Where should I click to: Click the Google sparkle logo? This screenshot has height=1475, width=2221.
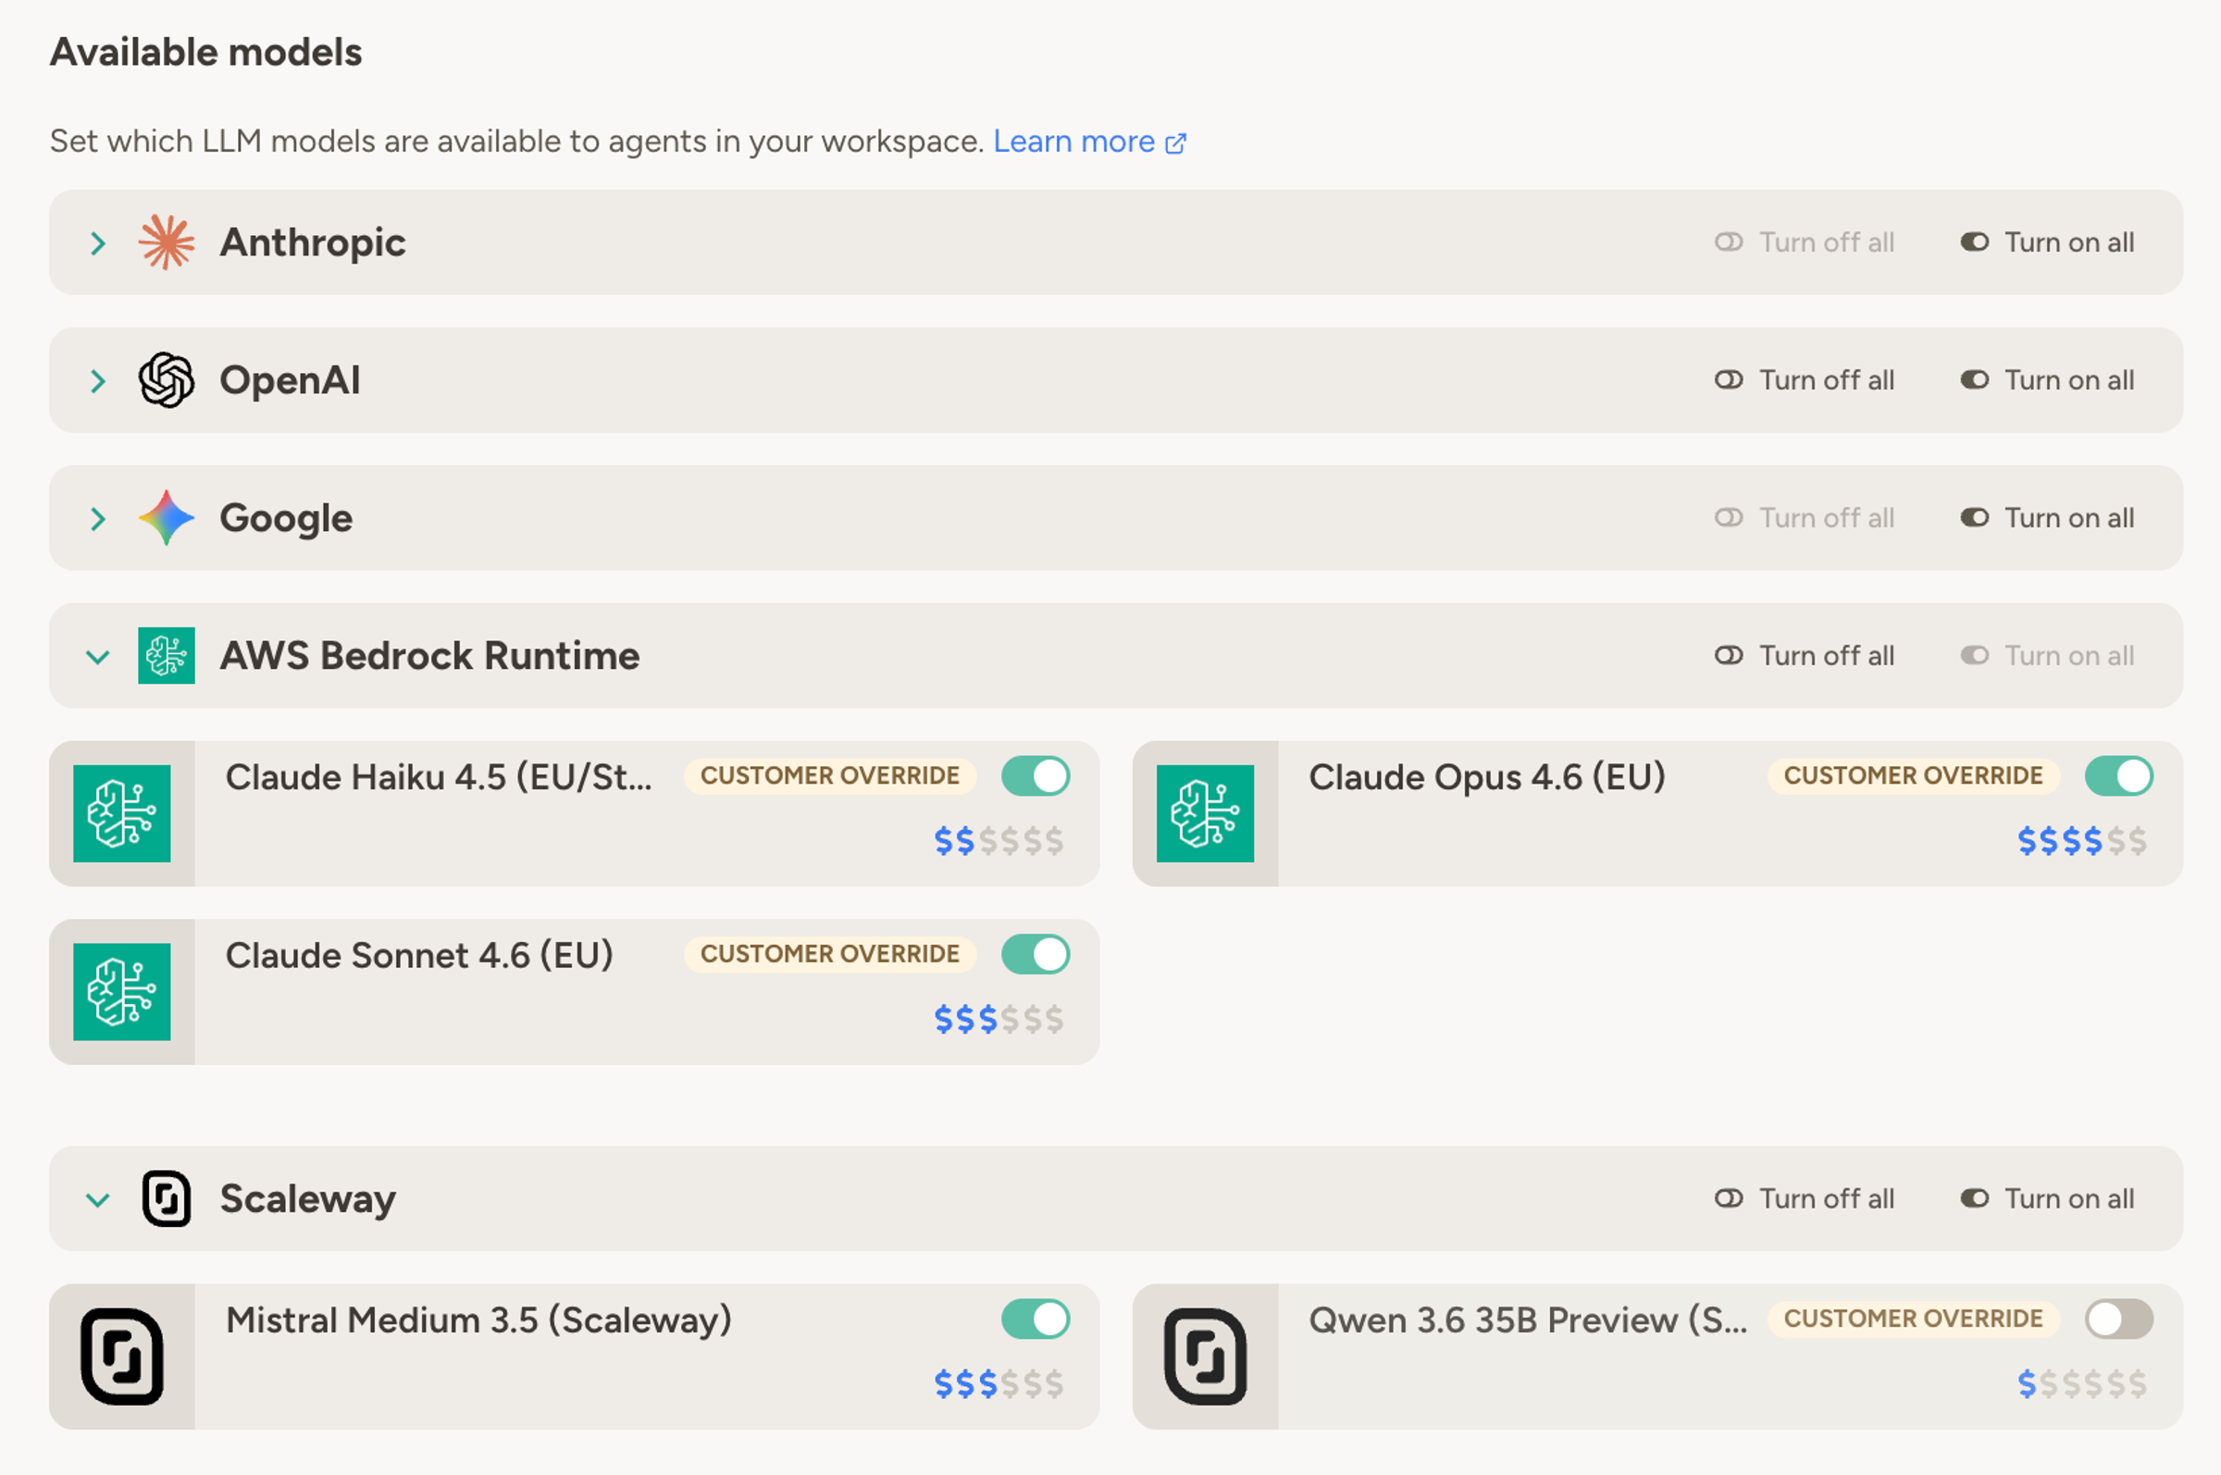tap(167, 517)
